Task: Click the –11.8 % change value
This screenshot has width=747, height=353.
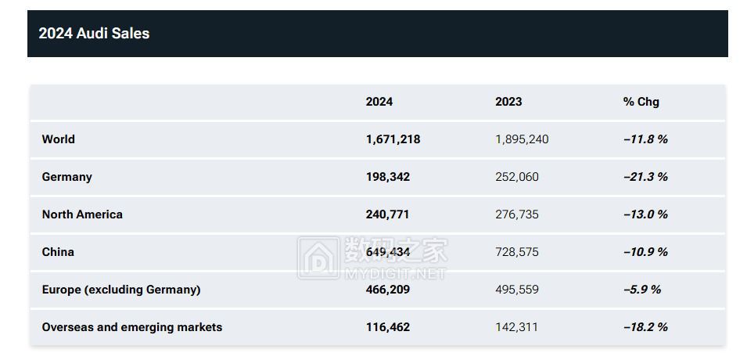Action: [645, 139]
